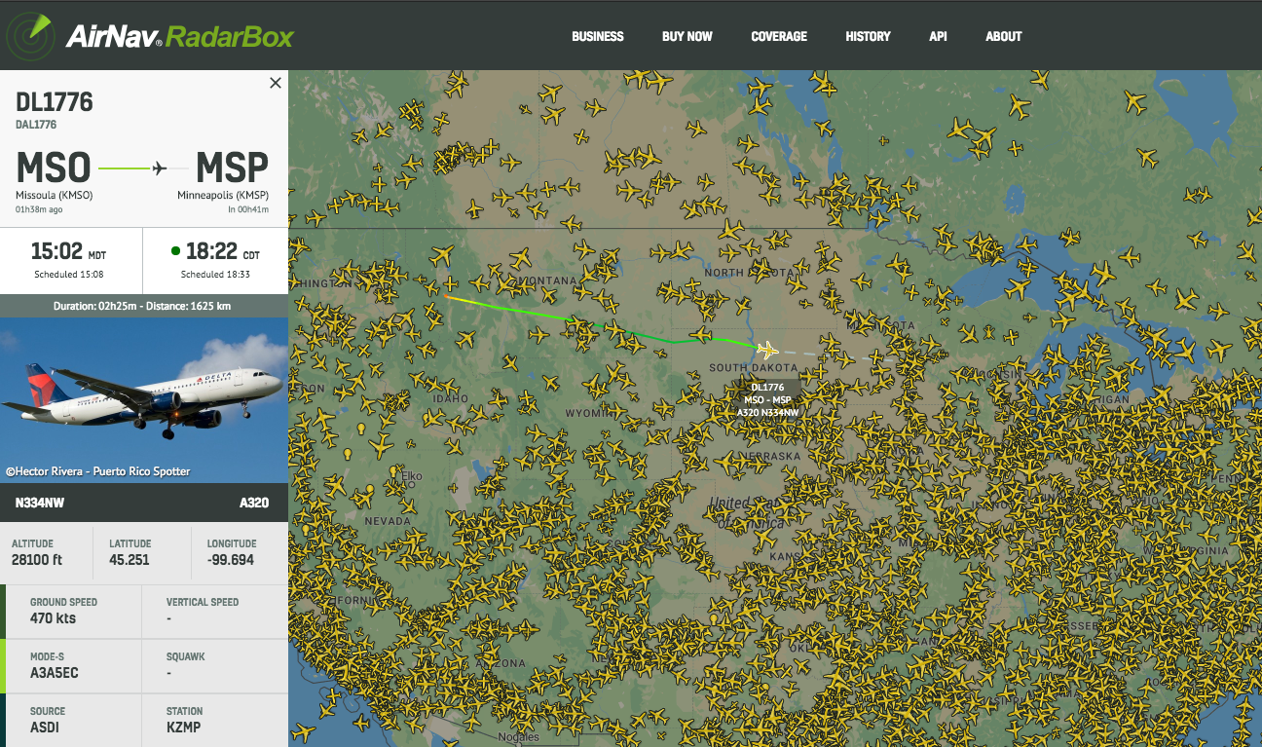Click the altitude value 28100 ft

(37, 560)
